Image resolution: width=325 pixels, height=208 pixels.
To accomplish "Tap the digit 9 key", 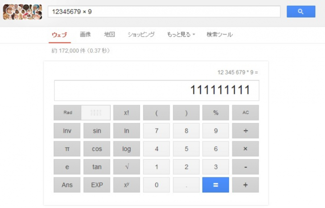I will 216,131.
